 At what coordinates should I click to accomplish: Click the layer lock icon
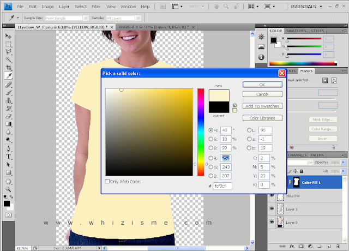pos(302,171)
